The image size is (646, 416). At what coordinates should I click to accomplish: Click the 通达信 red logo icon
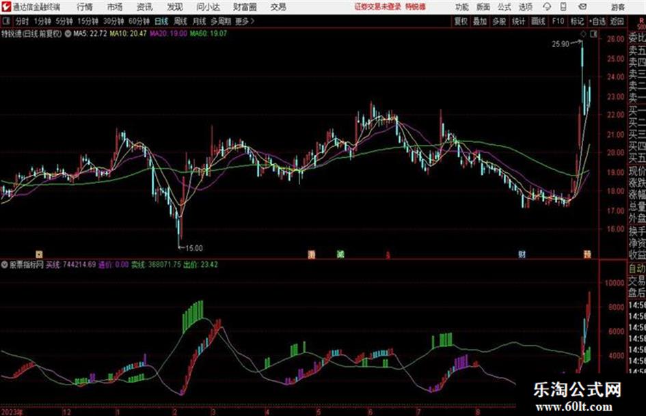point(6,7)
